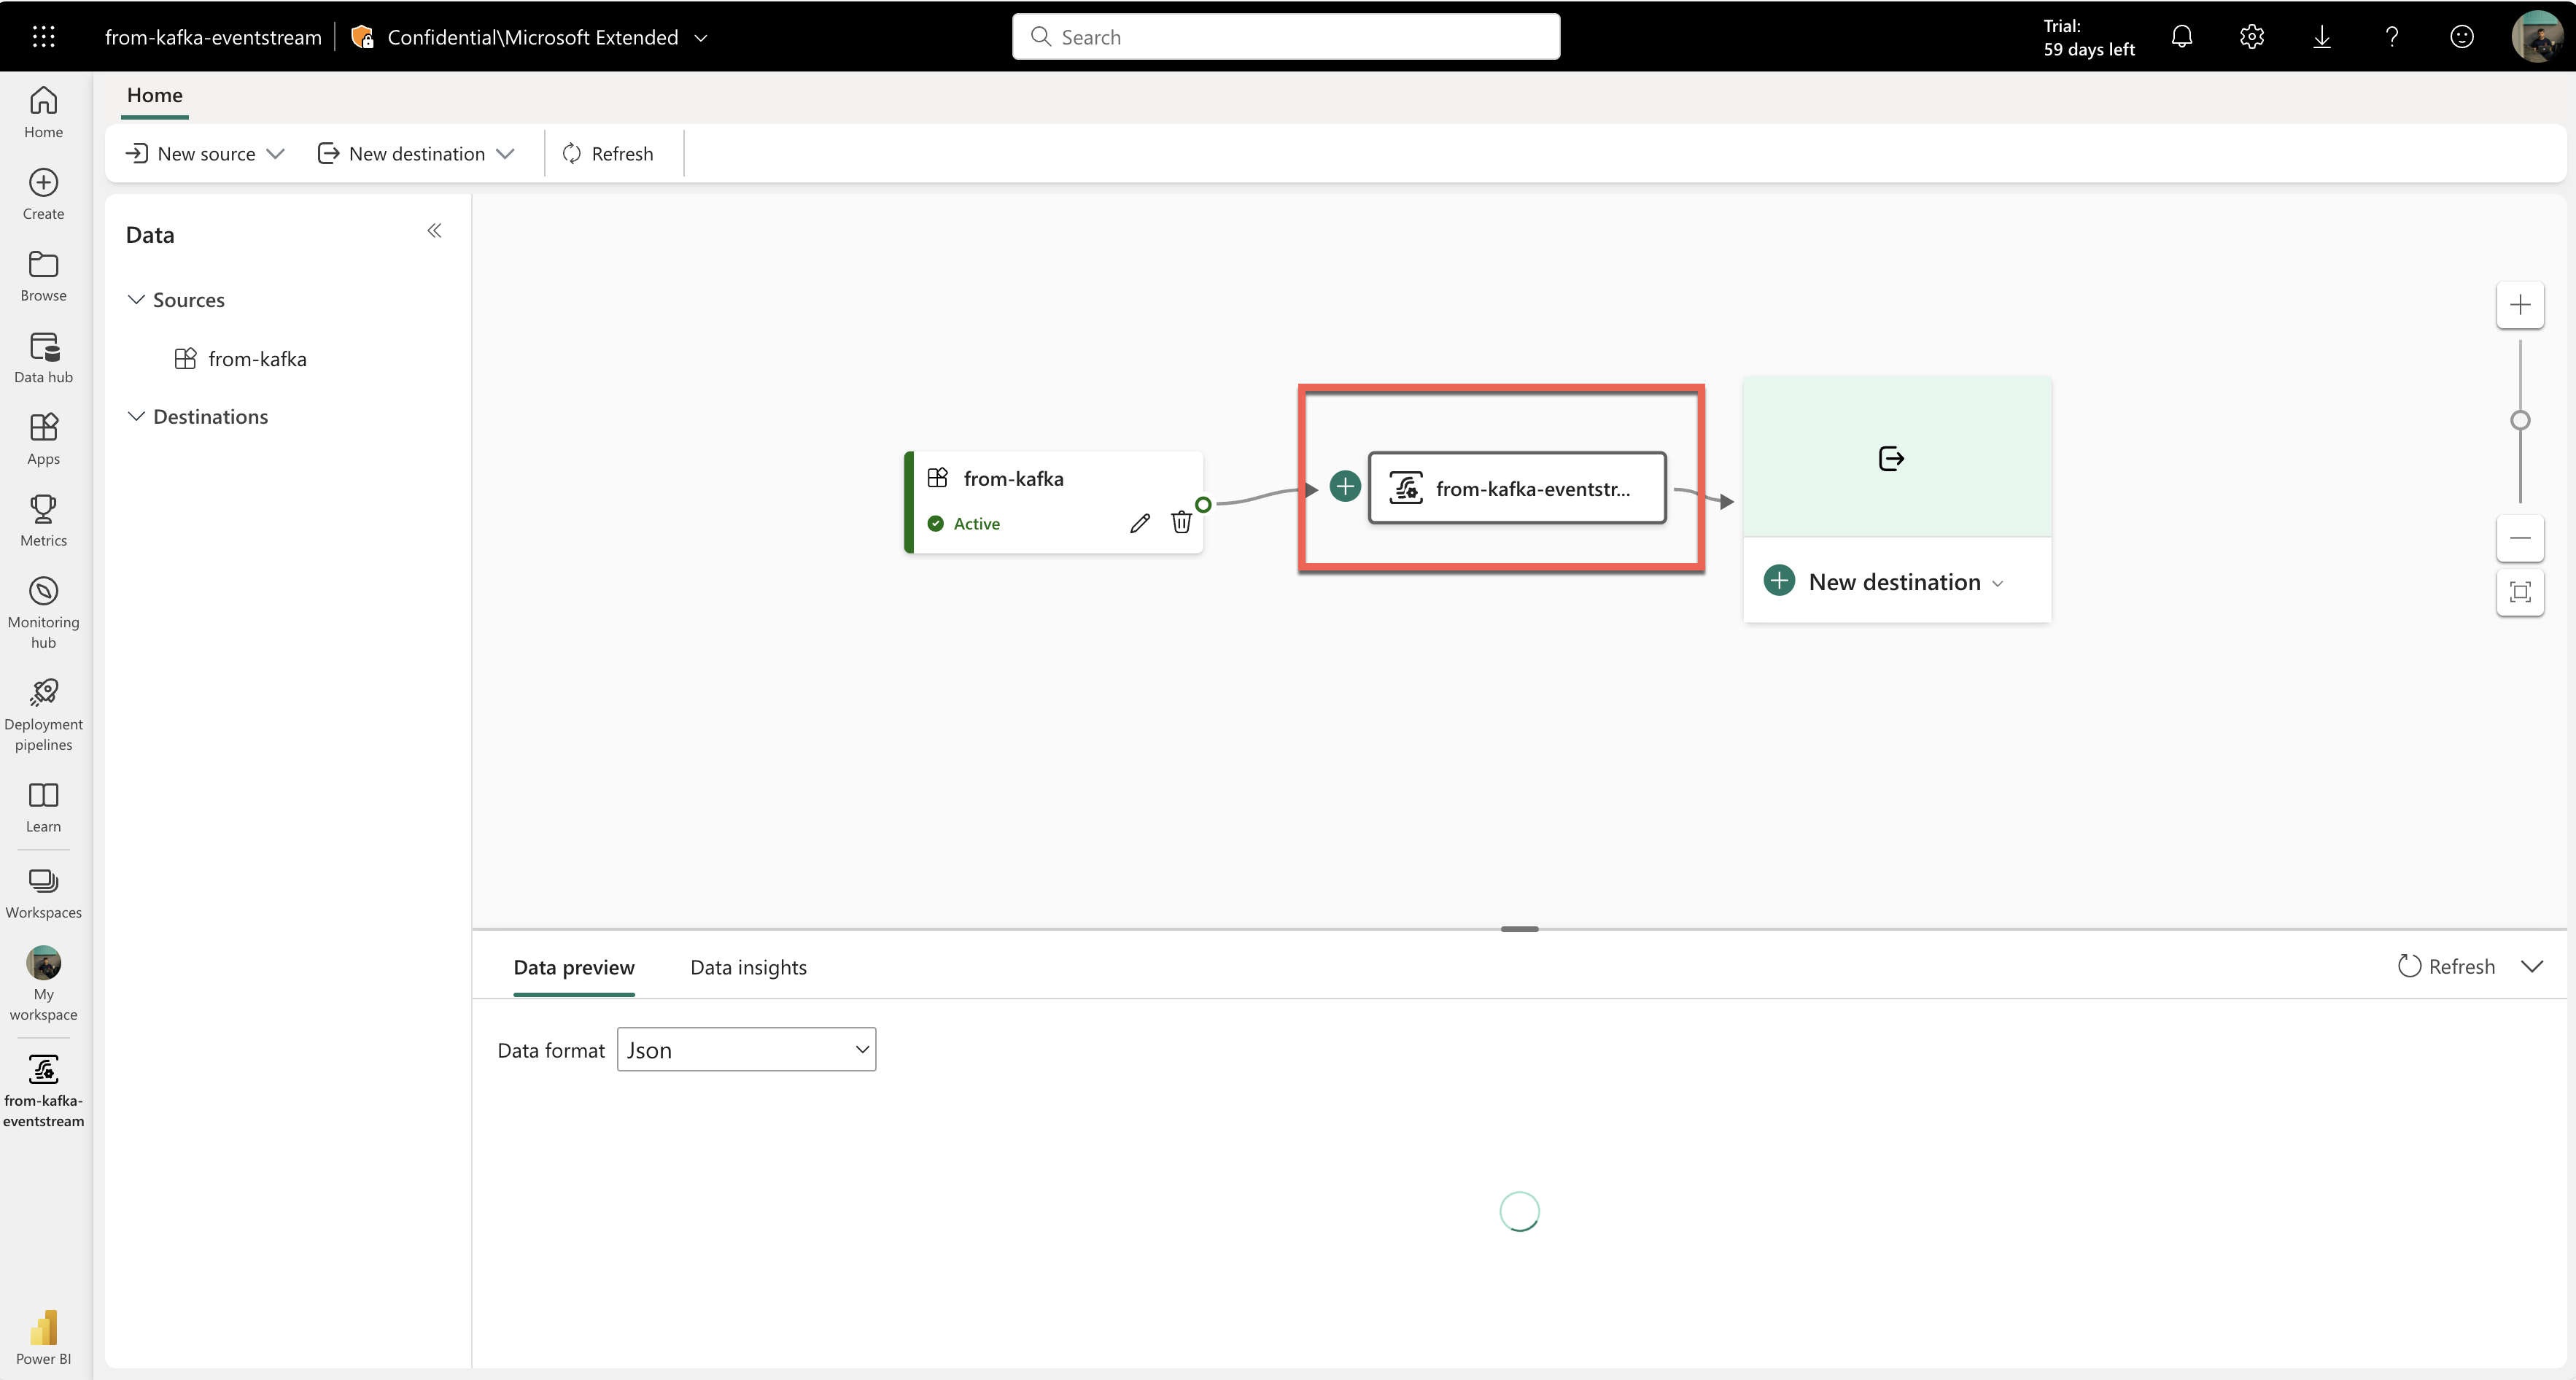This screenshot has width=2576, height=1380.
Task: Click the canvas zoom slider handle
Action: pyautogui.click(x=2520, y=420)
